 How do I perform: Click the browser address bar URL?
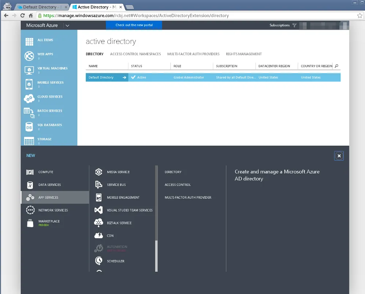point(136,16)
